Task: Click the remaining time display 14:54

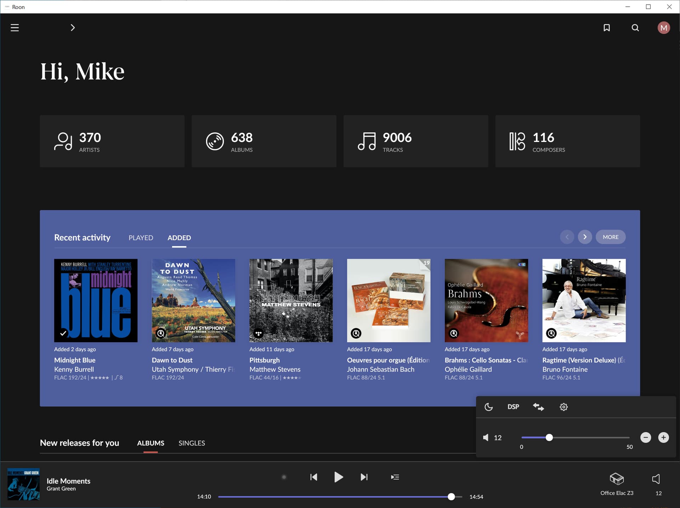Action: tap(476, 497)
